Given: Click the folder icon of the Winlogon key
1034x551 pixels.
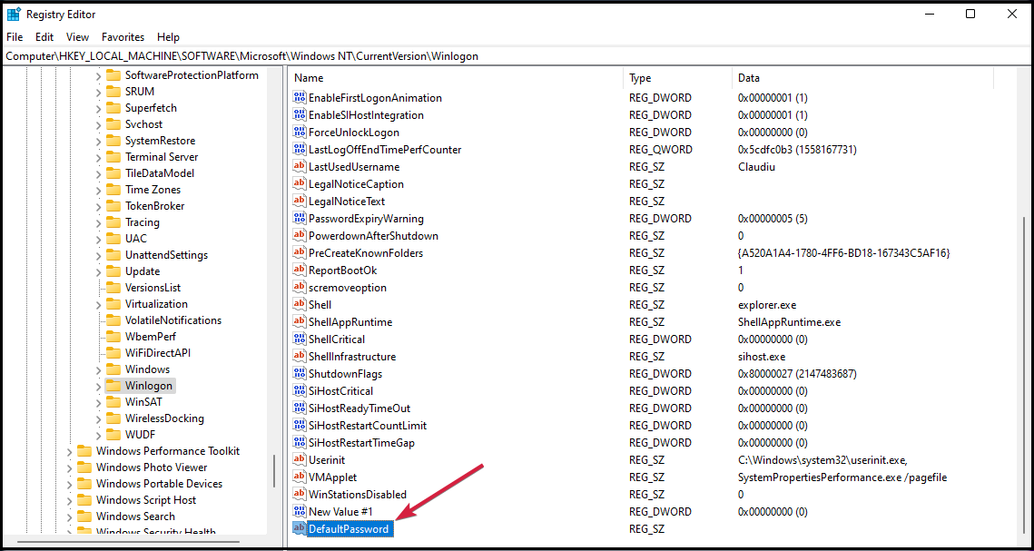Looking at the screenshot, I should point(113,386).
